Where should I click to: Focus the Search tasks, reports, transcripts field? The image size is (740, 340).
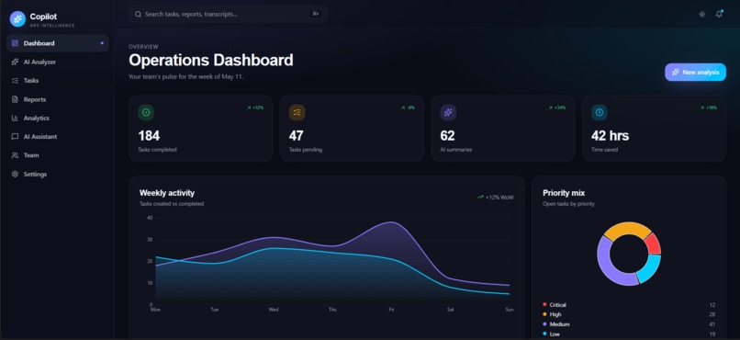click(x=228, y=14)
